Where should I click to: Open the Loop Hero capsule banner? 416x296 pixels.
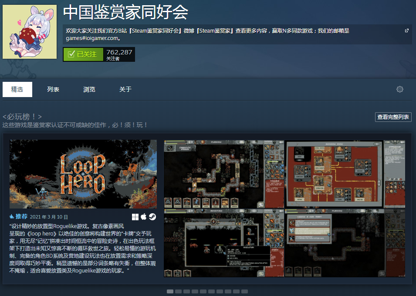(x=83, y=174)
